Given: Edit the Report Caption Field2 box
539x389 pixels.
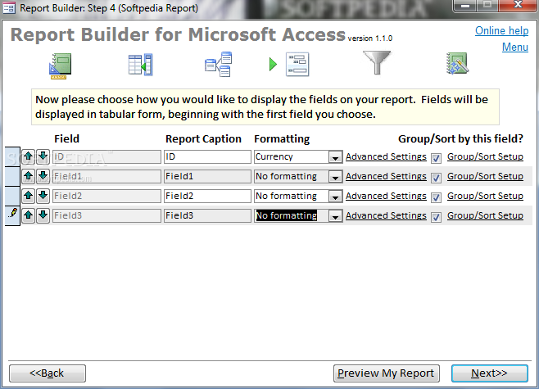Looking at the screenshot, I should pyautogui.click(x=207, y=196).
